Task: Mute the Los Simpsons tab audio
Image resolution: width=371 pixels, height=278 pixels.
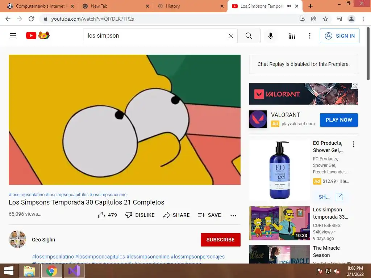Action: [x=289, y=6]
